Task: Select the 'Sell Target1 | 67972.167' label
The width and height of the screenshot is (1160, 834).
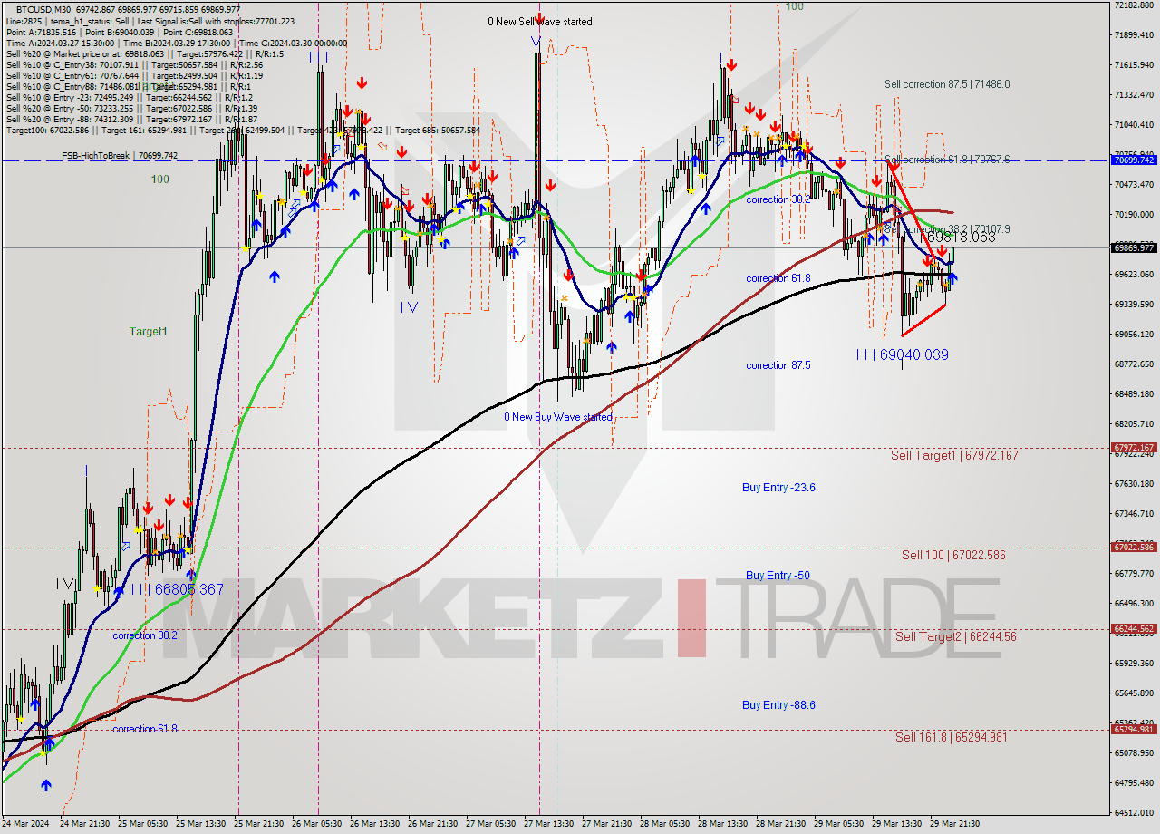Action: point(954,455)
